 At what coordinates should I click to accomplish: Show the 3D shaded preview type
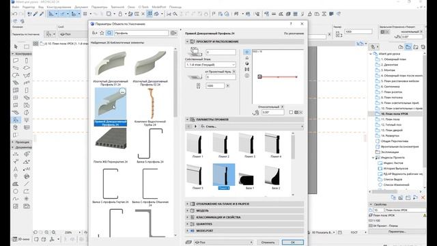point(246,64)
